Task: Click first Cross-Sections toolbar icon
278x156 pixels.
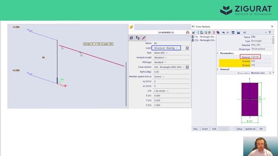Action: pos(193,32)
